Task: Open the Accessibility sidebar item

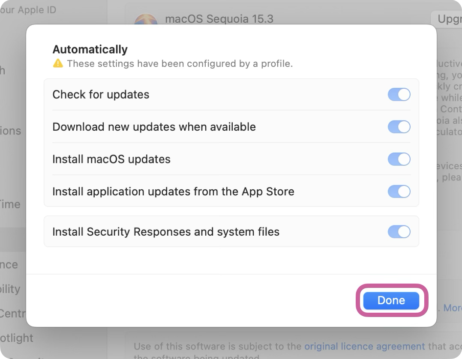Action: tap(10, 289)
